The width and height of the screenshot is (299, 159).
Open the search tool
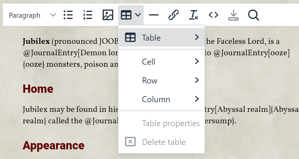[x=253, y=15]
